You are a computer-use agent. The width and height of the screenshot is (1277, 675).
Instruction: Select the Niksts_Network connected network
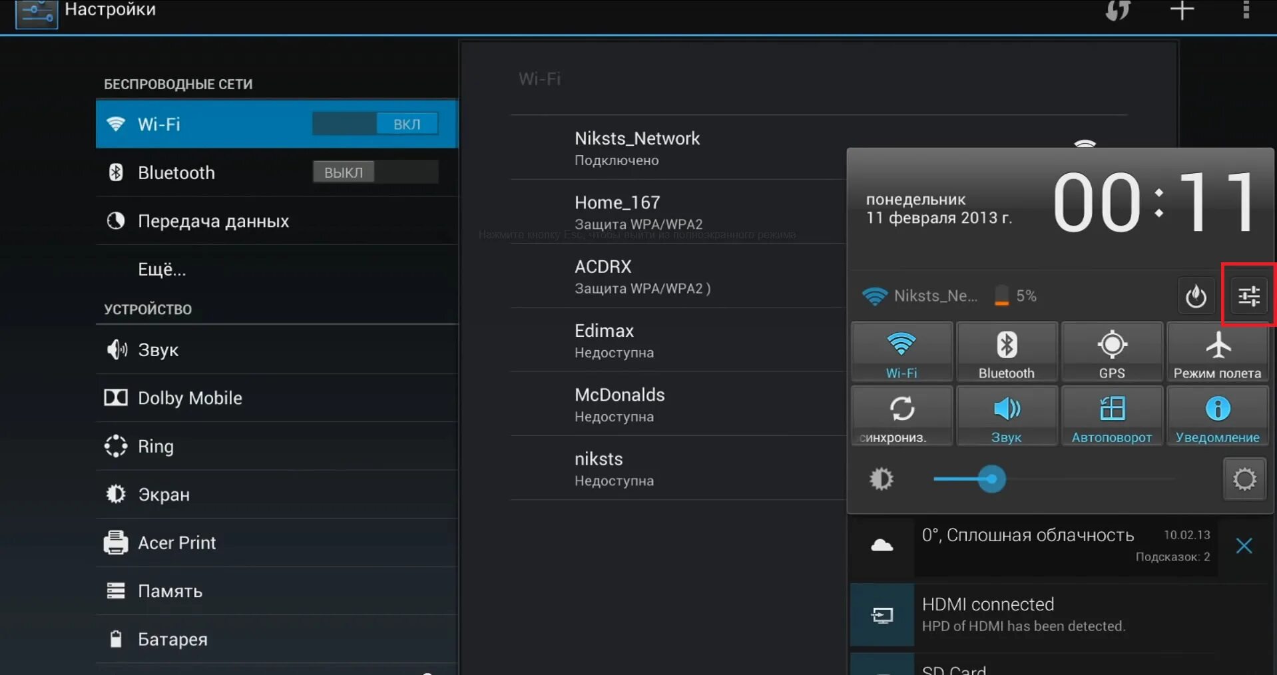coord(678,148)
